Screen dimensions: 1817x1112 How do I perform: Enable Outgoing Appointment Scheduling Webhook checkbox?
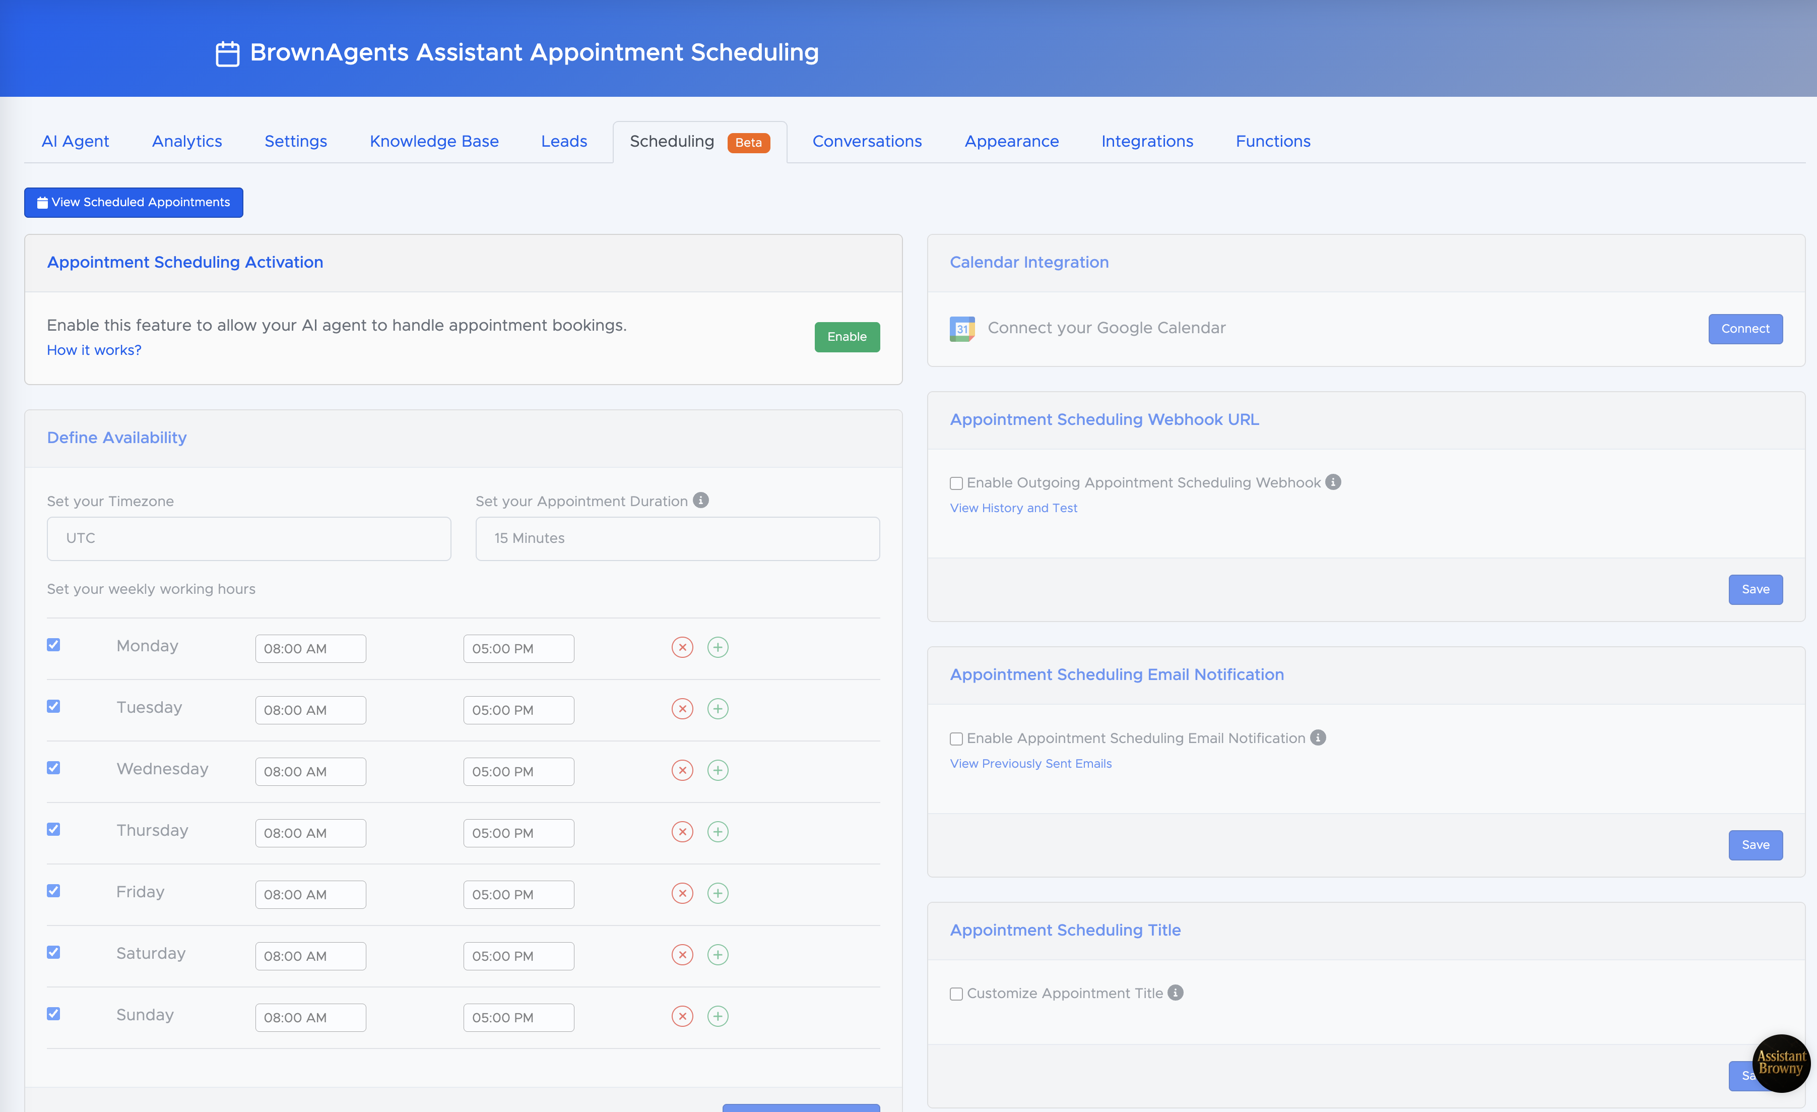956,483
